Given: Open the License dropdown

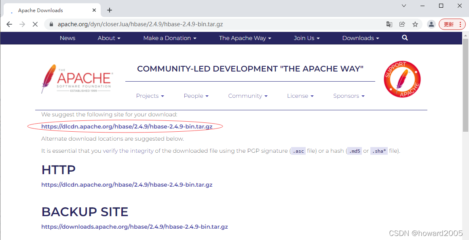Looking at the screenshot, I should coord(300,96).
